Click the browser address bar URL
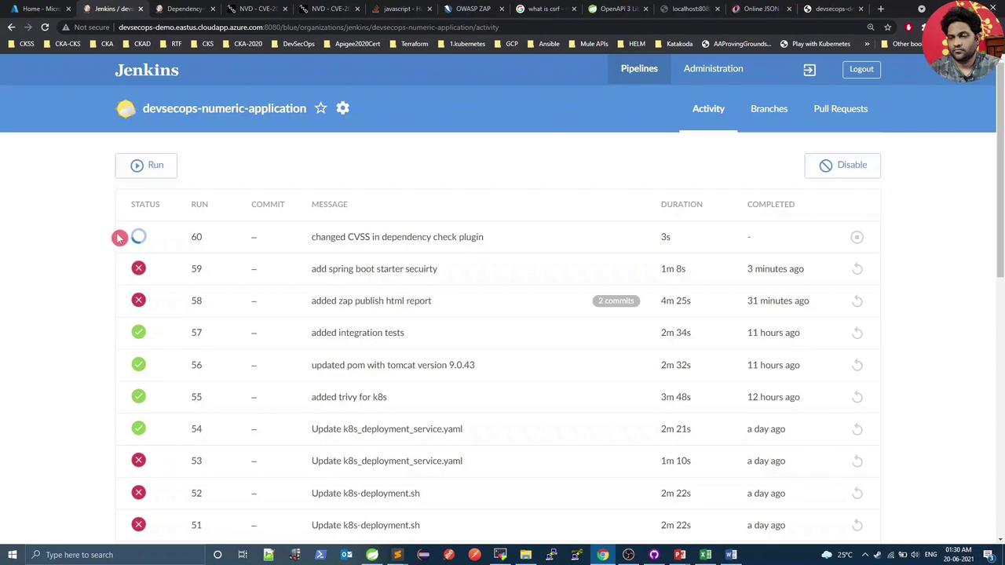Image resolution: width=1005 pixels, height=565 pixels. [309, 27]
